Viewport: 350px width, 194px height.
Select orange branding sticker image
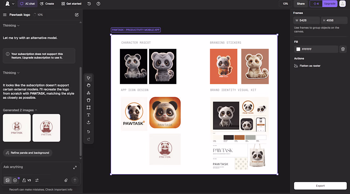223,66
